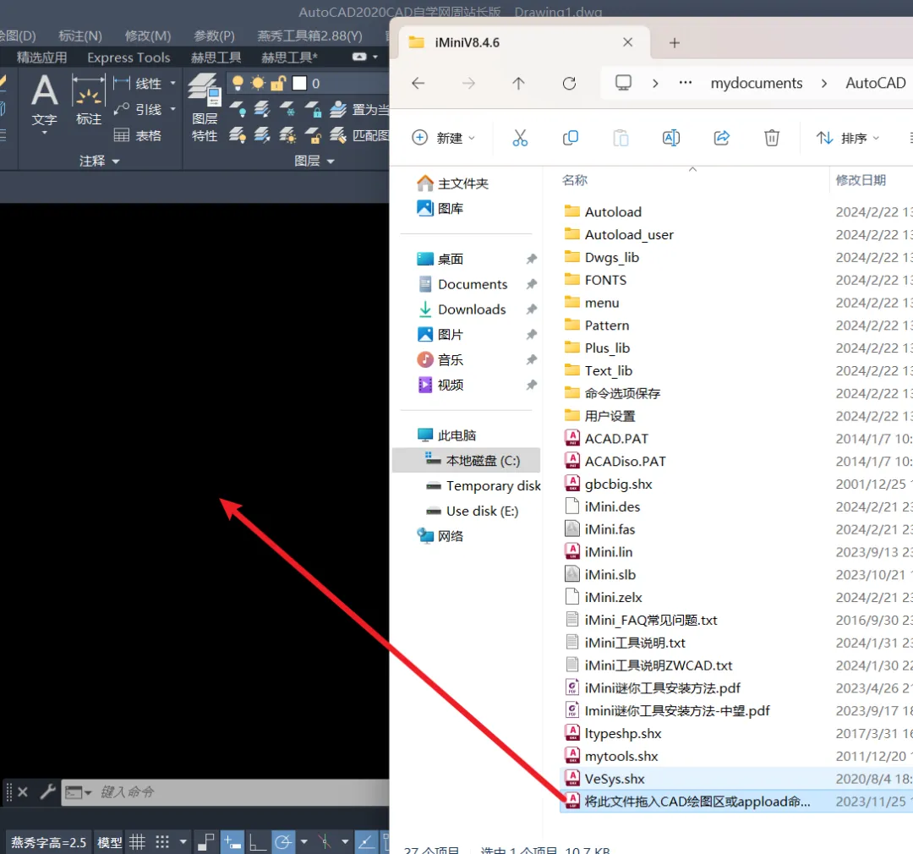Switch to the 精选应用 ribbon tab
913x854 pixels.
coord(41,57)
